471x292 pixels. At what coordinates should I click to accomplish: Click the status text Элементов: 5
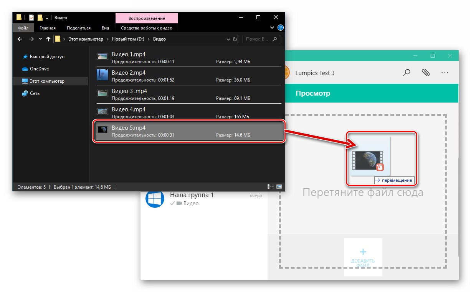coord(31,187)
